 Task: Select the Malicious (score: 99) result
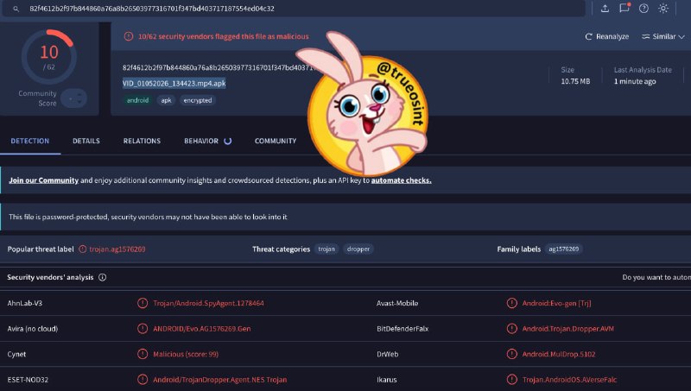click(x=186, y=354)
